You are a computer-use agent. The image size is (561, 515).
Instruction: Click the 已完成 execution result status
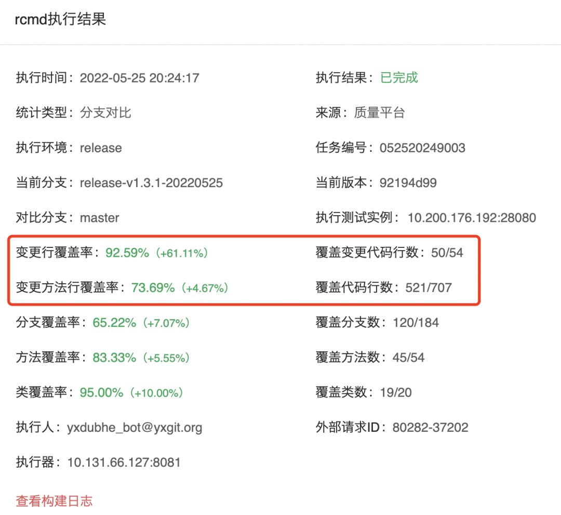click(x=399, y=78)
